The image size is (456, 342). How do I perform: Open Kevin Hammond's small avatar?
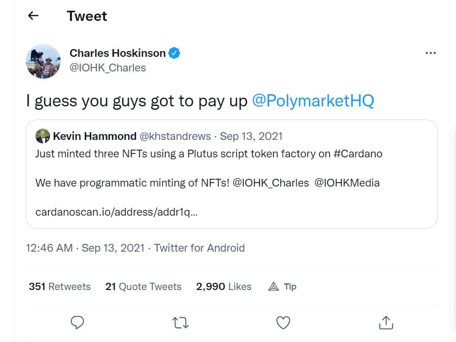(43, 136)
